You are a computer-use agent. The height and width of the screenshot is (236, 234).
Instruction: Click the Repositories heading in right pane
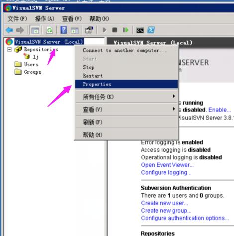point(158,233)
